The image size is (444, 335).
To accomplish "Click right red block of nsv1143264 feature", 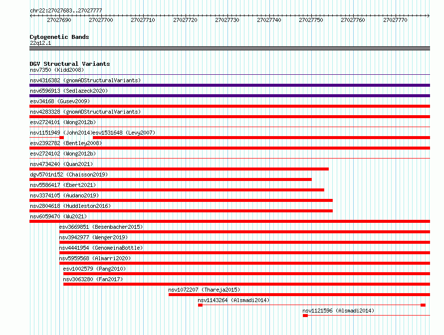I will (x=423, y=305).
